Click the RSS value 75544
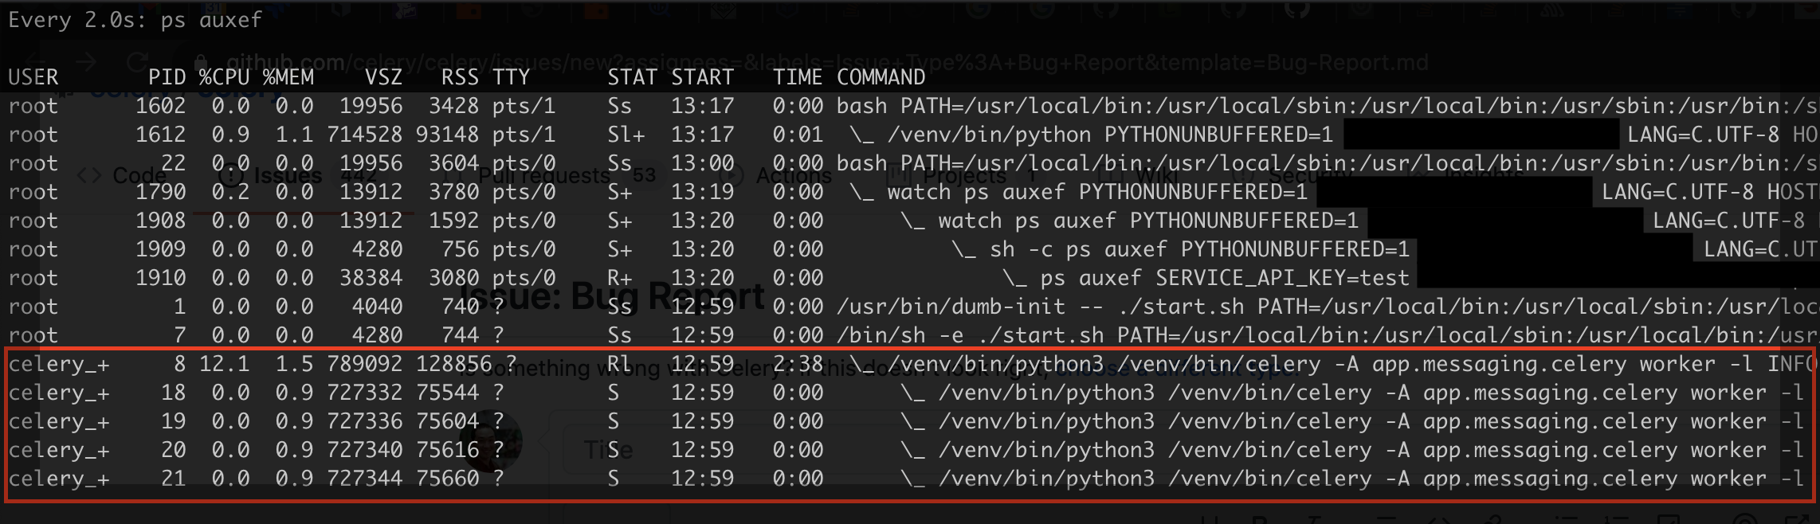The height and width of the screenshot is (524, 1820). click(447, 393)
